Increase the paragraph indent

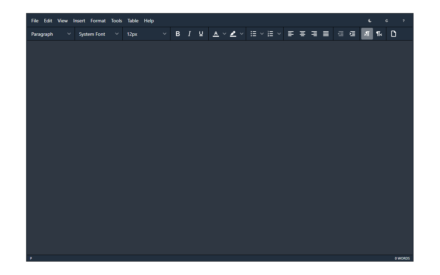[x=352, y=34]
